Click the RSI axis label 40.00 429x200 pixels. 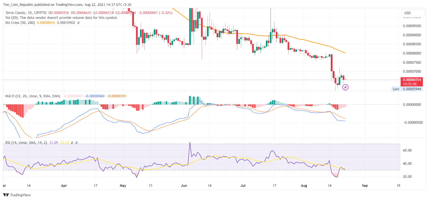pos(407,164)
